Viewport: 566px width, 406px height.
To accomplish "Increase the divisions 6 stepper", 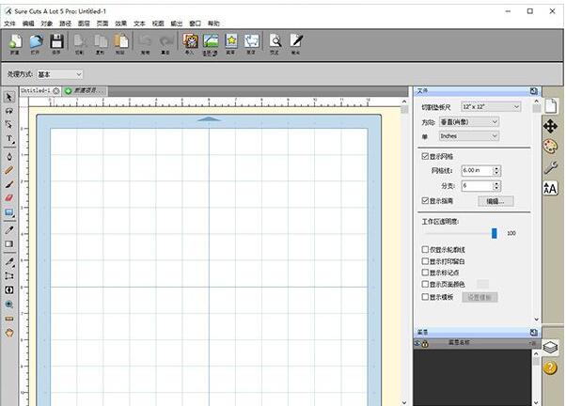I will pos(496,183).
